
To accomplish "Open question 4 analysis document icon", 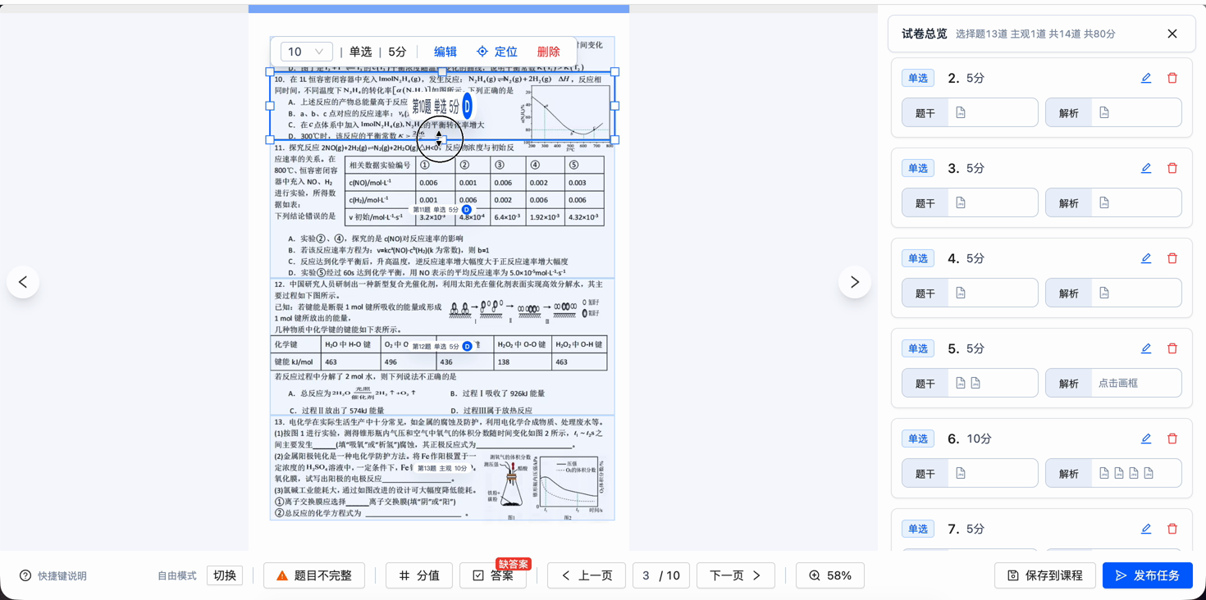I will point(1104,293).
